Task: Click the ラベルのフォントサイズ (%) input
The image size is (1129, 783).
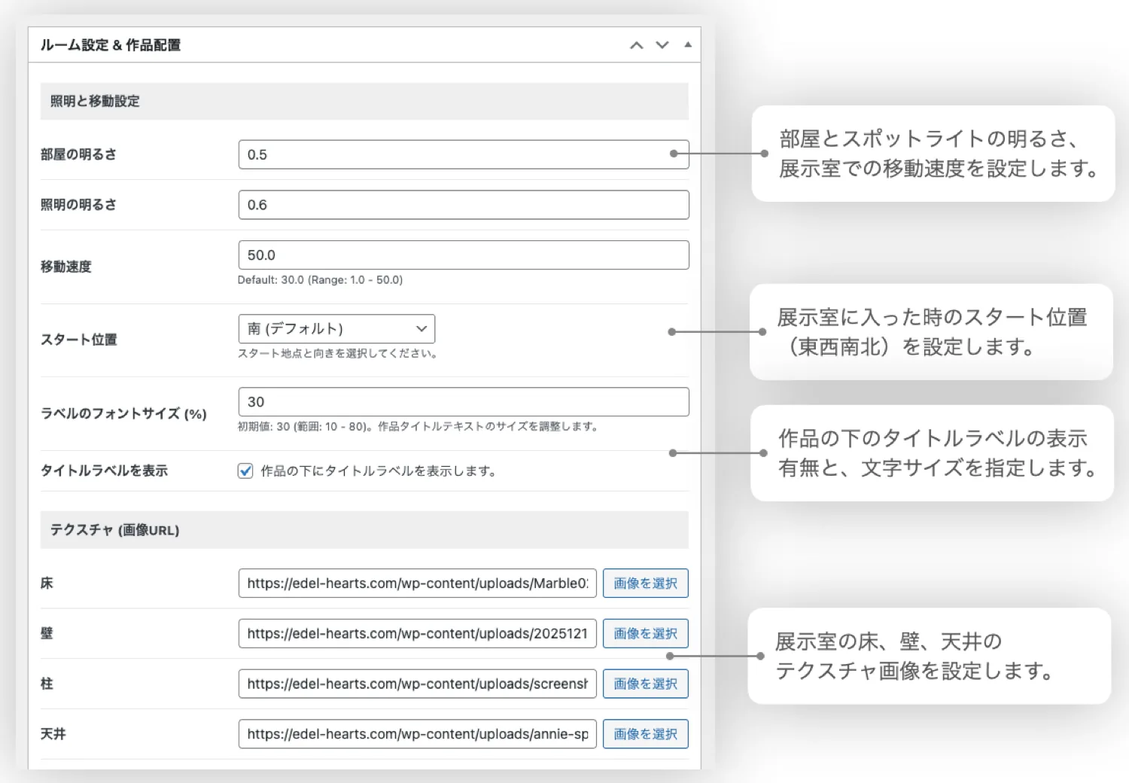Action: click(463, 402)
